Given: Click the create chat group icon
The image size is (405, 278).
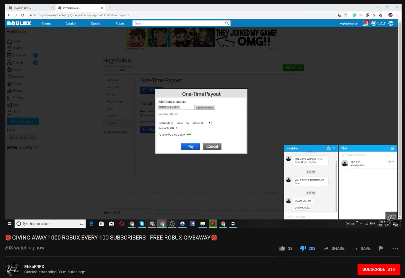Looking at the screenshot, I should (x=392, y=148).
